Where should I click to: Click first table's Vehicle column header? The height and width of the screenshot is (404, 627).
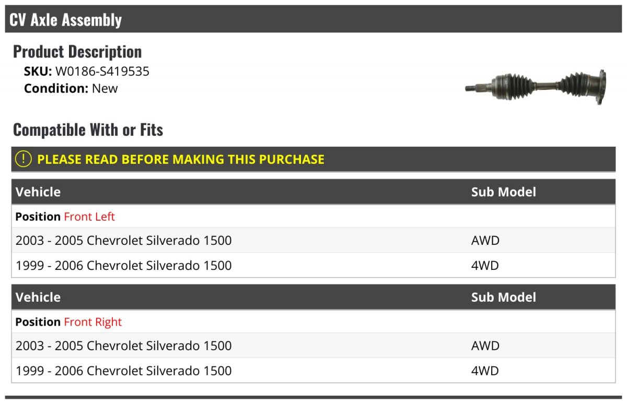(38, 192)
